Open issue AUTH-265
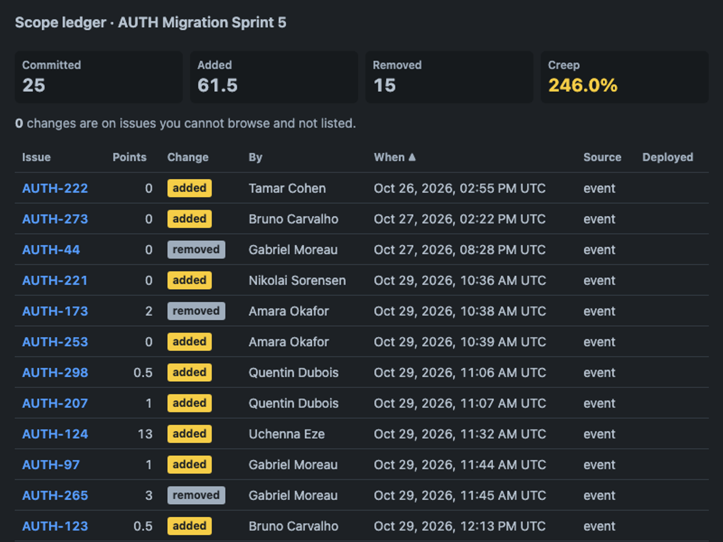The height and width of the screenshot is (542, 723). [x=55, y=496]
